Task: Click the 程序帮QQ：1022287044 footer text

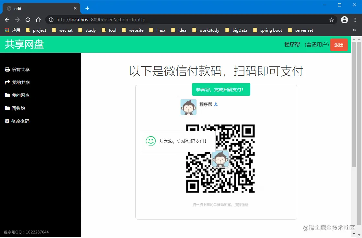Action: pos(26,232)
